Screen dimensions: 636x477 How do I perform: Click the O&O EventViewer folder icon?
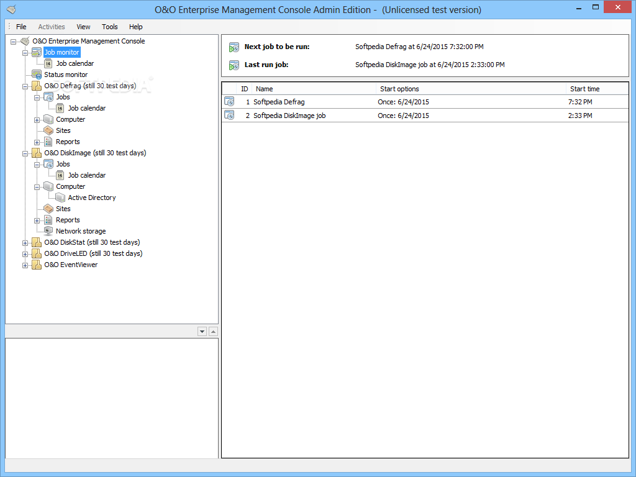(37, 265)
